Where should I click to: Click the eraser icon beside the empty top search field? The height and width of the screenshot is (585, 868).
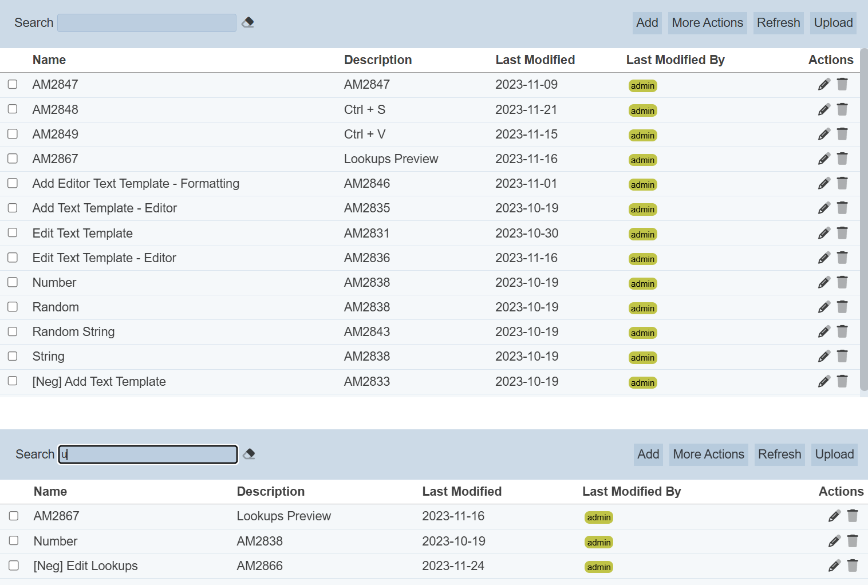point(248,22)
